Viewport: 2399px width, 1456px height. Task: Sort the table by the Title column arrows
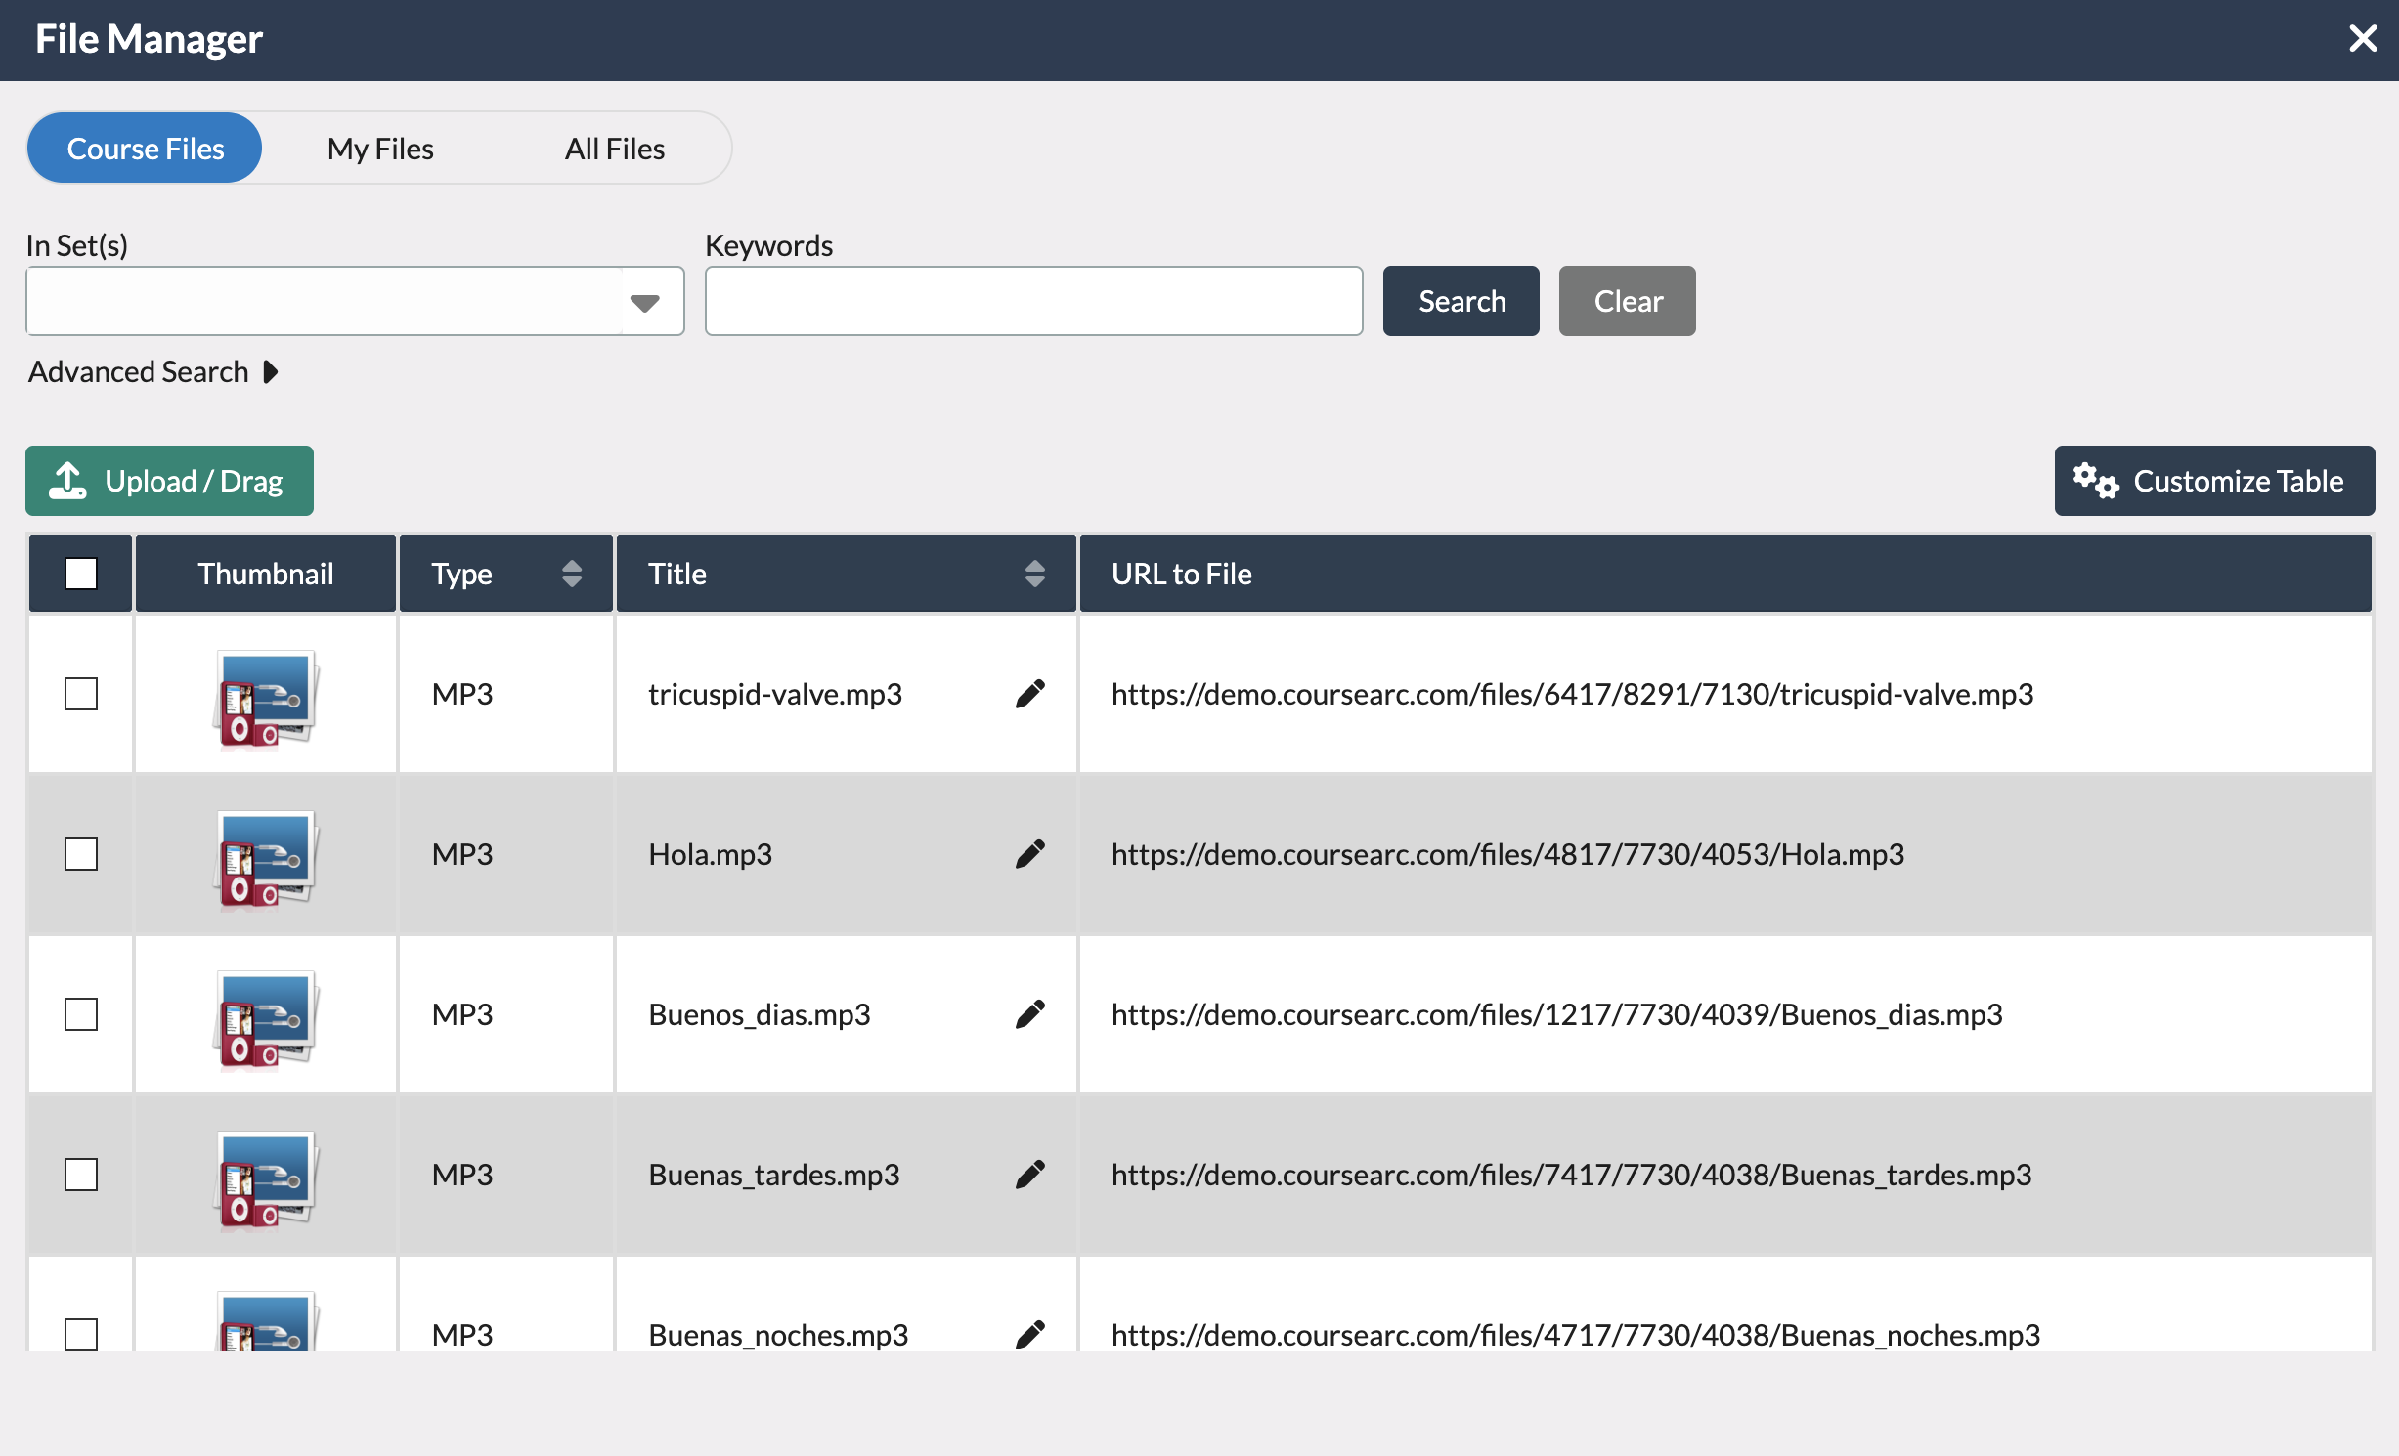[x=1035, y=574]
